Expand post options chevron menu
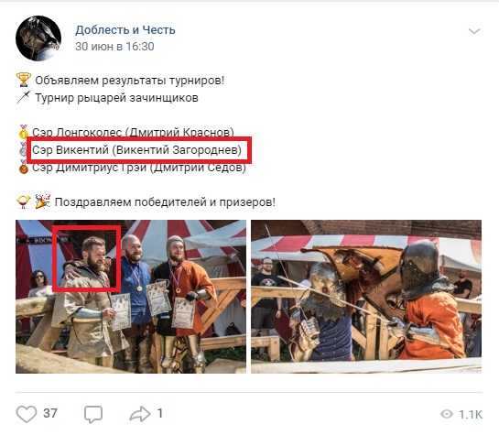This screenshot has width=499, height=435. click(474, 31)
